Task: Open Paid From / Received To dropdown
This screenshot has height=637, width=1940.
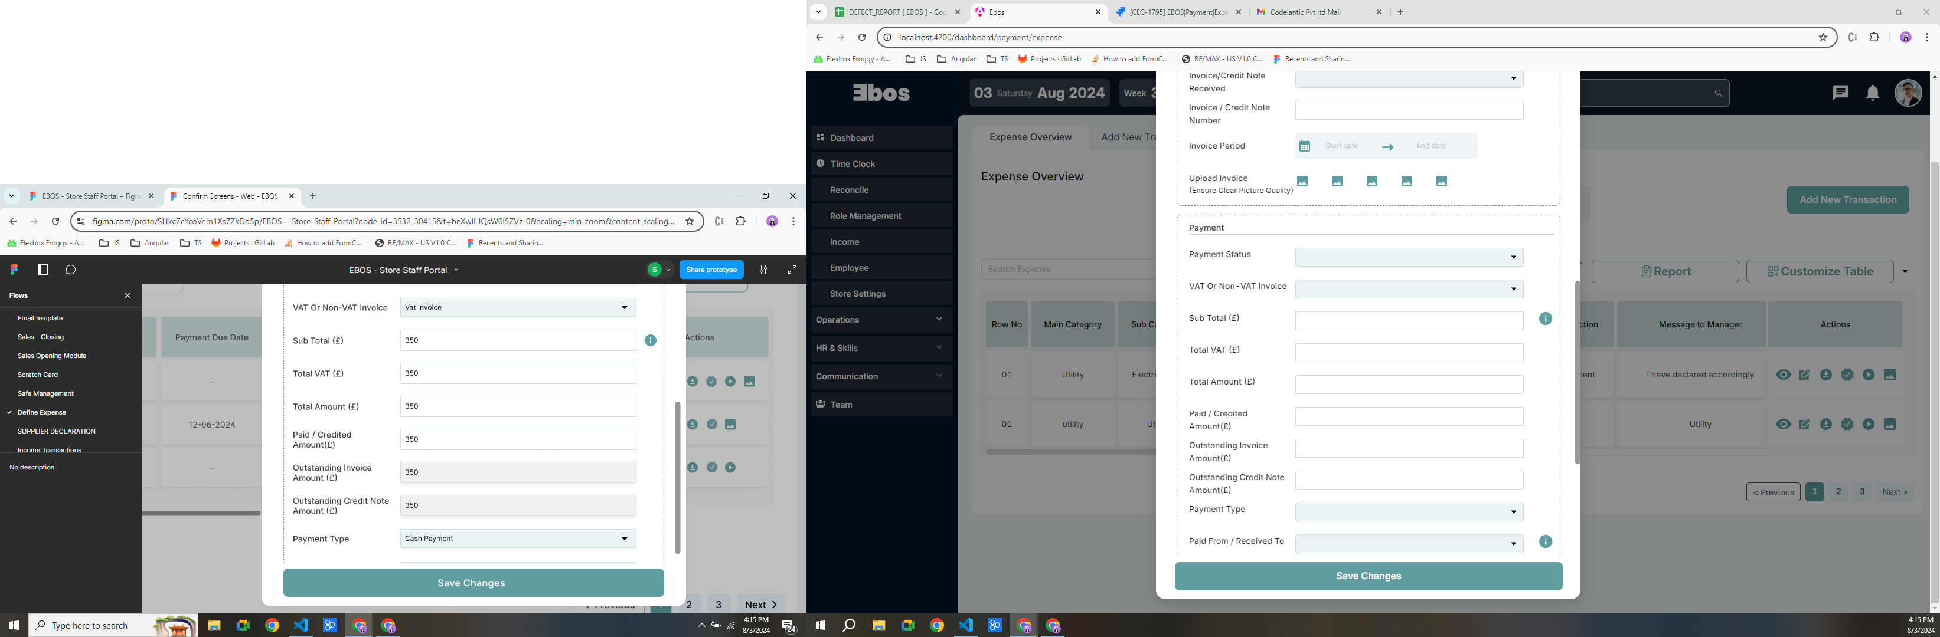Action: click(x=1409, y=544)
